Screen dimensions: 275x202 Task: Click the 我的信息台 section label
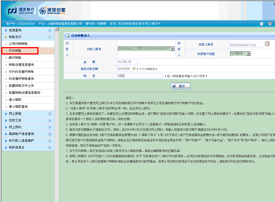16,147
